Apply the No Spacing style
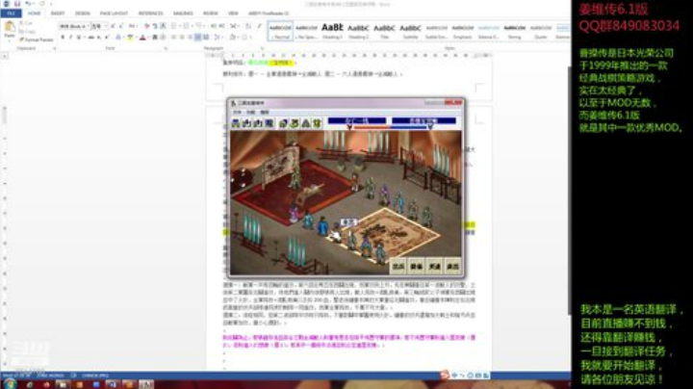693x389 pixels. coord(306,31)
